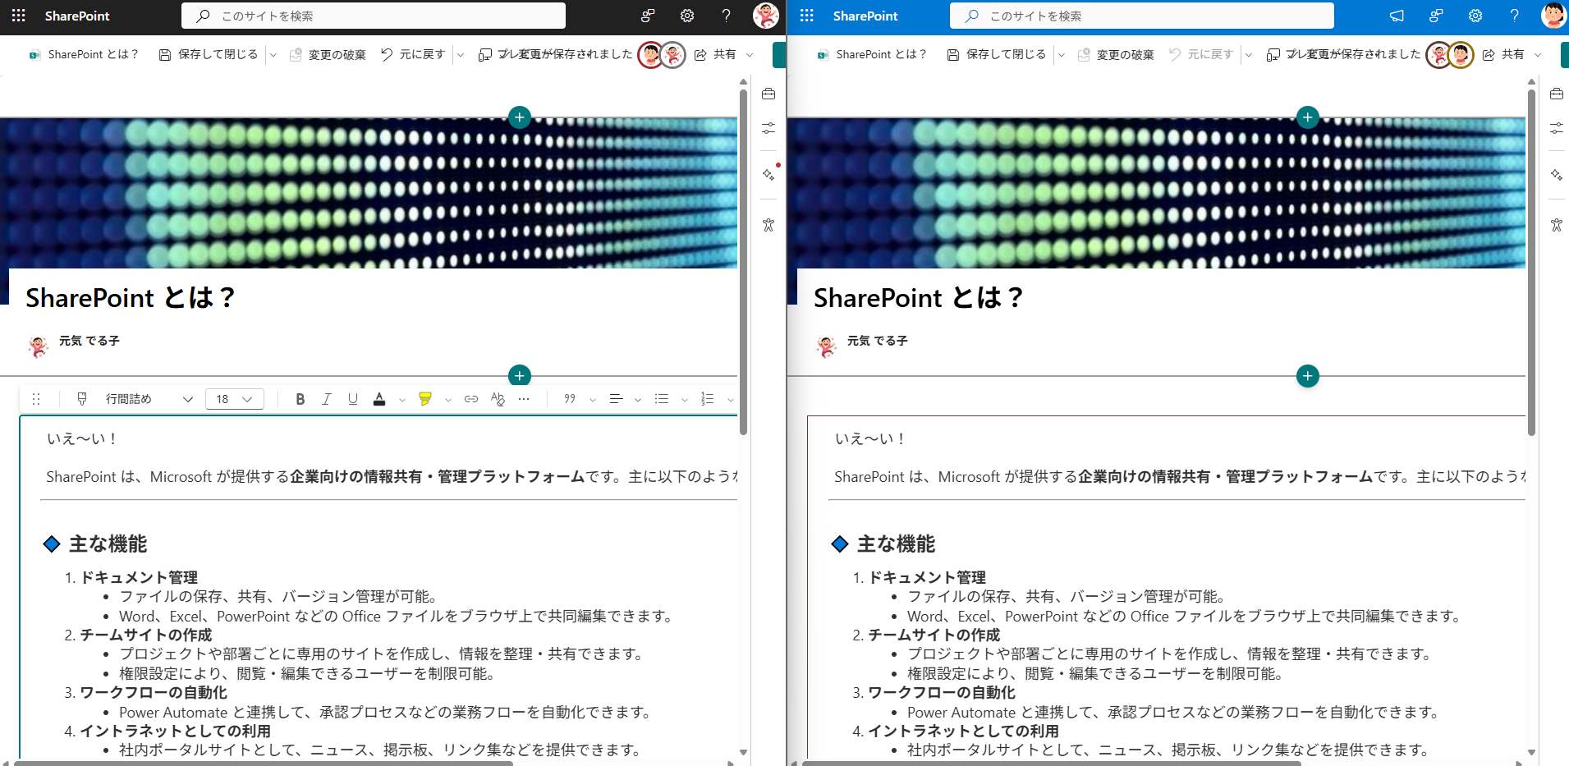Image resolution: width=1569 pixels, height=766 pixels.
Task: Expand highlight color options arrow
Action: tap(448, 400)
